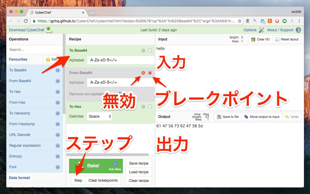Open the About / Support link
Viewport: 310px width, 194px height.
pyautogui.click(x=280, y=30)
